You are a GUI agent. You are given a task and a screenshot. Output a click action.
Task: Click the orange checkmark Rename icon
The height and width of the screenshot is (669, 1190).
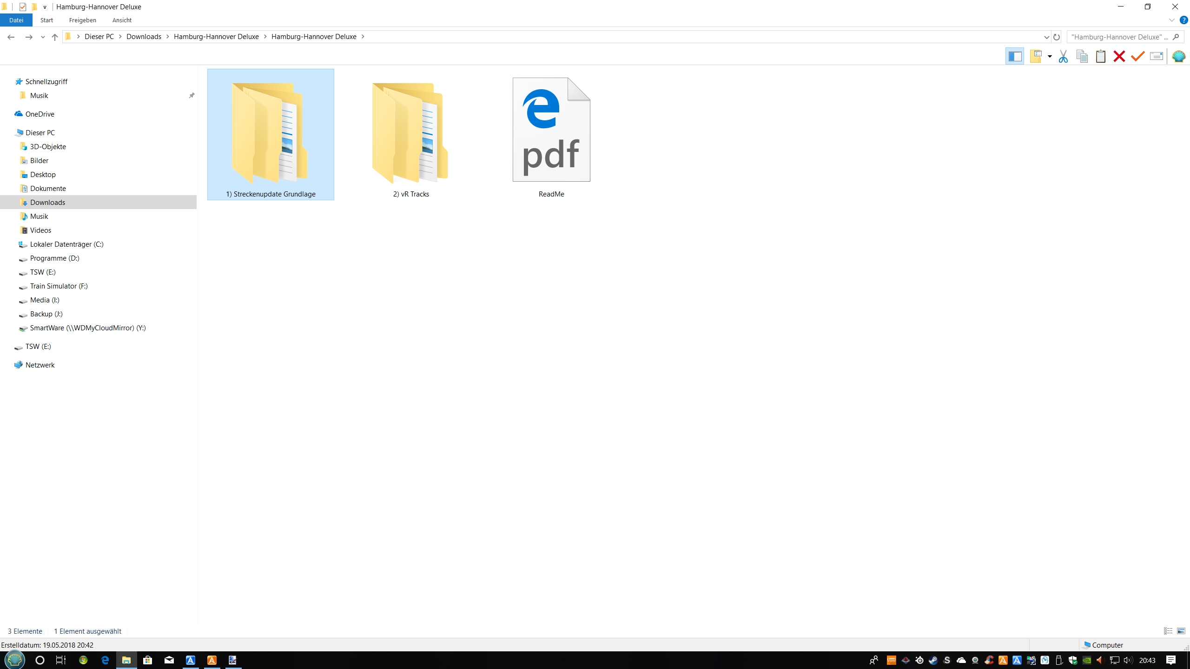[1137, 57]
